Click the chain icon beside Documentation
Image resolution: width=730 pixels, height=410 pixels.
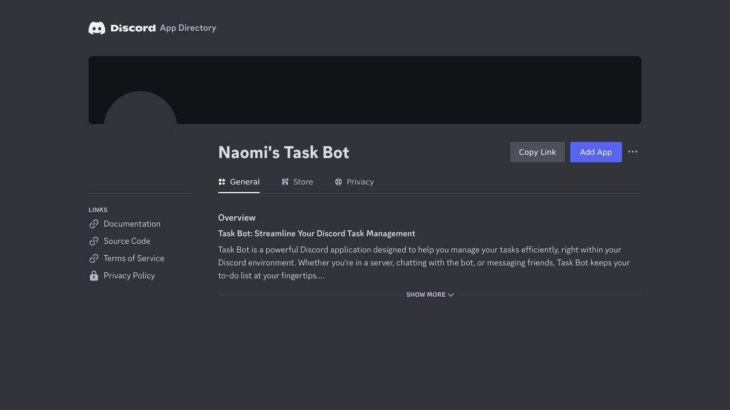[94, 224]
